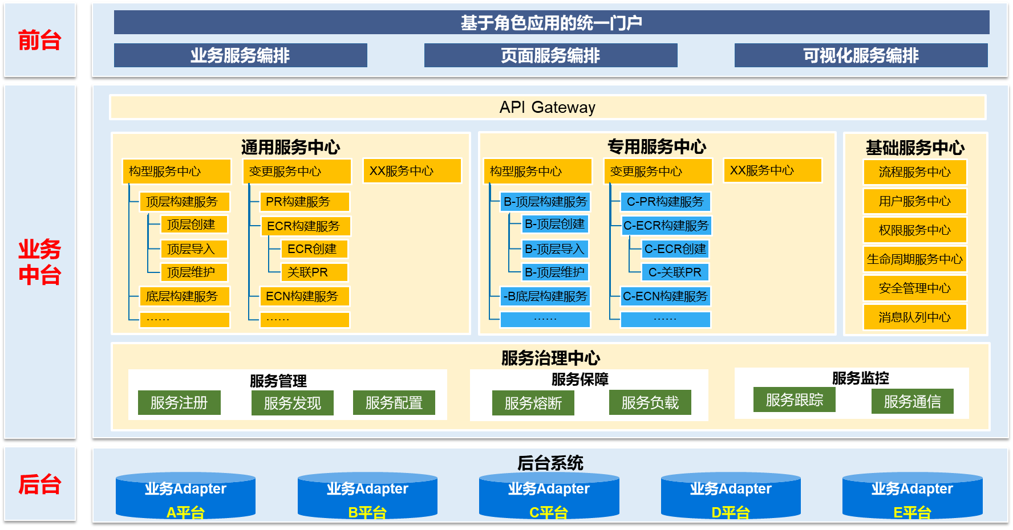The width and height of the screenshot is (1013, 530).
Task: Select the 可视化服务编排 box
Action: click(861, 55)
